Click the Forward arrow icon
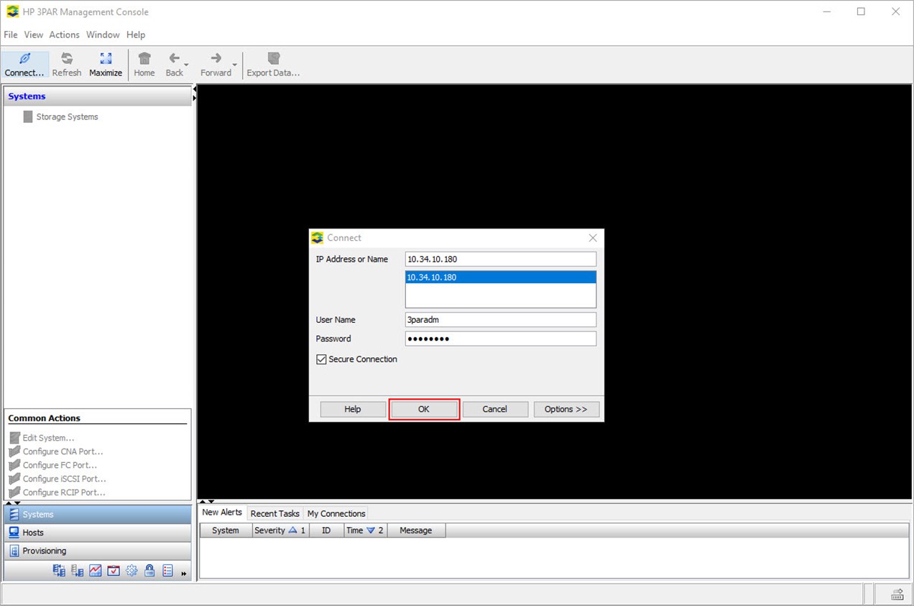This screenshot has height=606, width=914. click(216, 59)
